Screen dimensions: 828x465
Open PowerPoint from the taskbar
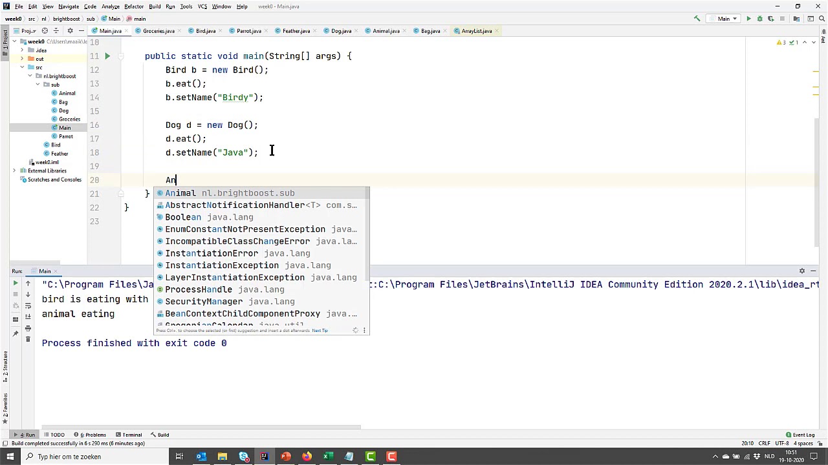(285, 457)
